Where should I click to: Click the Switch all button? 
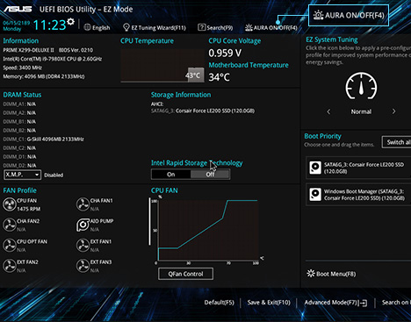[x=397, y=142]
